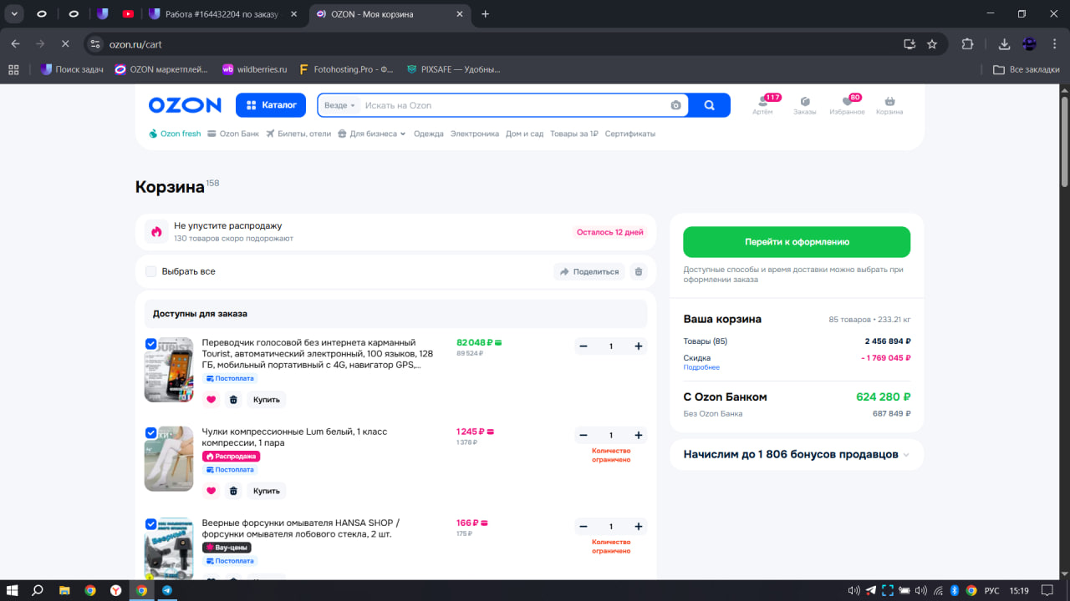Increase quantity of Переводчик голосовой
The width and height of the screenshot is (1070, 601).
coord(639,346)
